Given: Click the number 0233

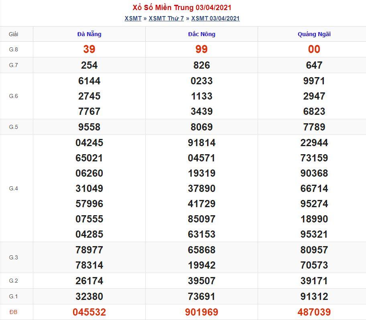Looking at the screenshot, I should pos(202,81).
